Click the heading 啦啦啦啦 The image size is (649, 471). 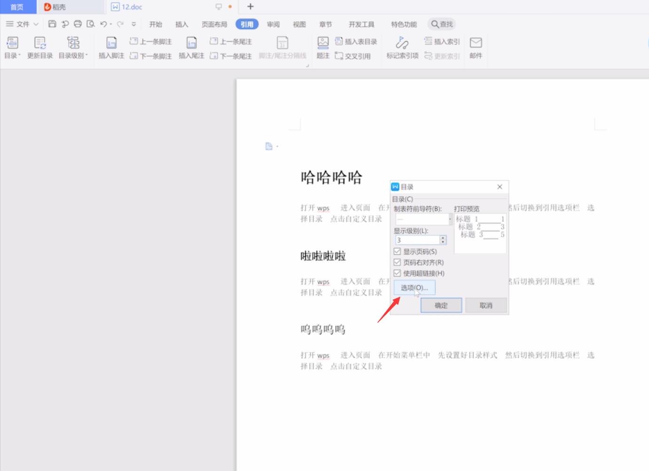coord(323,256)
